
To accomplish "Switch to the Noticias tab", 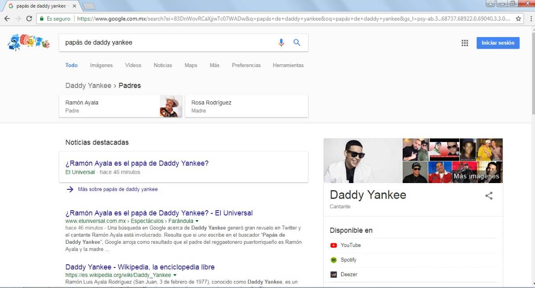I will (163, 65).
